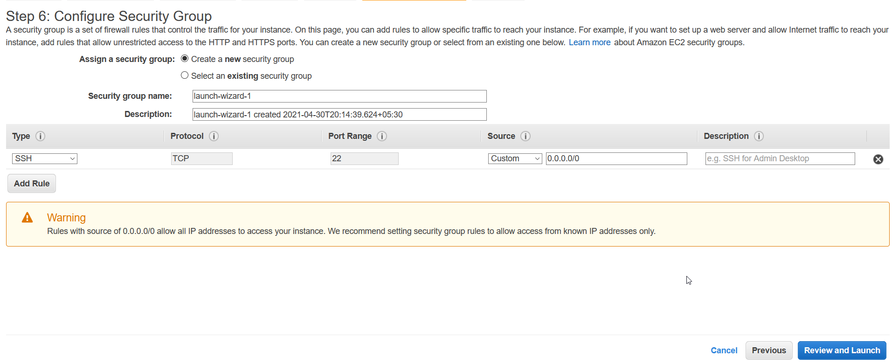Click the Source column header
This screenshot has height=364, width=892.
(x=501, y=136)
